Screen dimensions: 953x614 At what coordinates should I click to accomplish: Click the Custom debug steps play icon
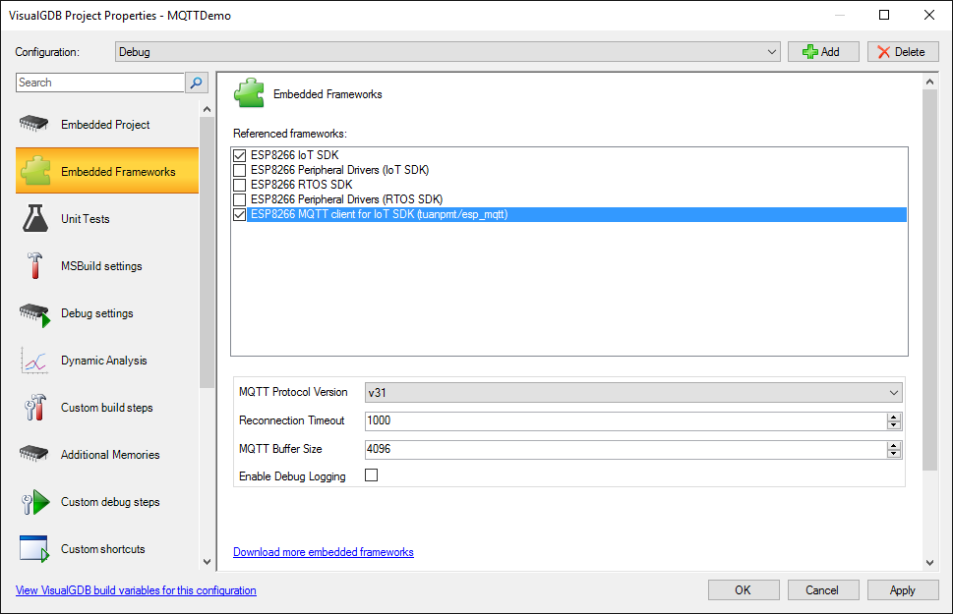tap(35, 502)
